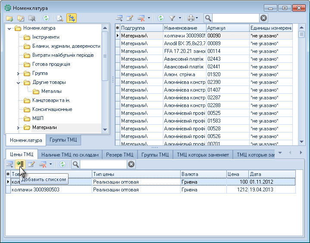Select the Канцтовари та ін. folder
This screenshot has height=243, width=310.
pos(51,100)
